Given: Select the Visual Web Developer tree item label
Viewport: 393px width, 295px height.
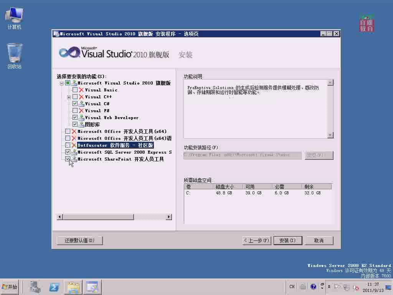Looking at the screenshot, I should [112, 118].
